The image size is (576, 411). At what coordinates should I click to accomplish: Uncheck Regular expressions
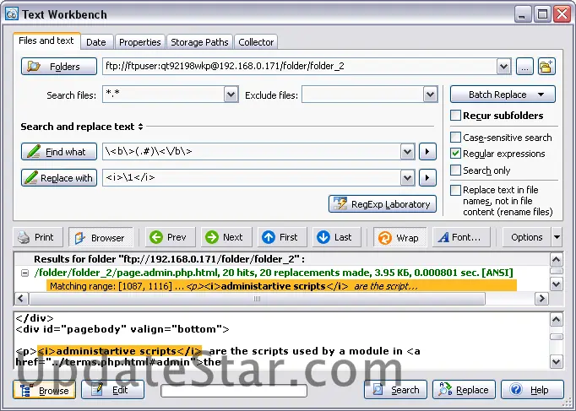pos(455,154)
